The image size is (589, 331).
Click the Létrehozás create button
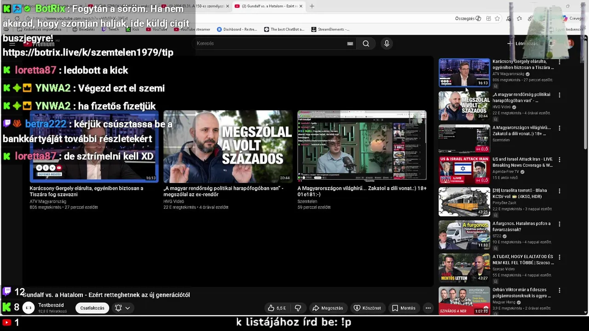pyautogui.click(x=522, y=44)
